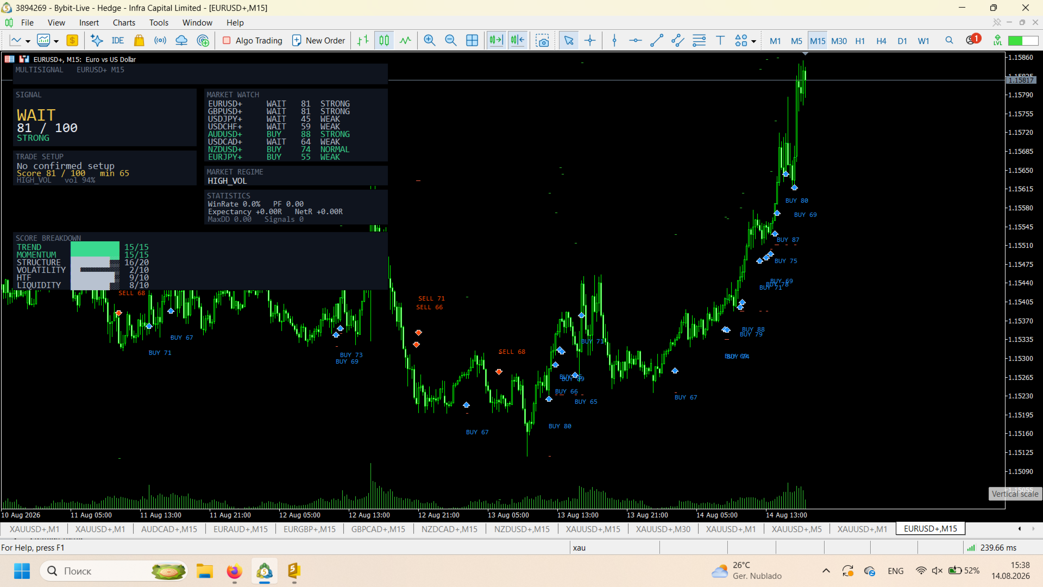Open the indicators chart icon
Image resolution: width=1043 pixels, height=587 pixels.
click(43, 40)
